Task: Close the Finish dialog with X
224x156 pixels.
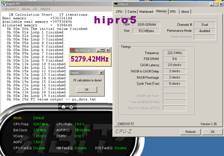Action: 101,72
